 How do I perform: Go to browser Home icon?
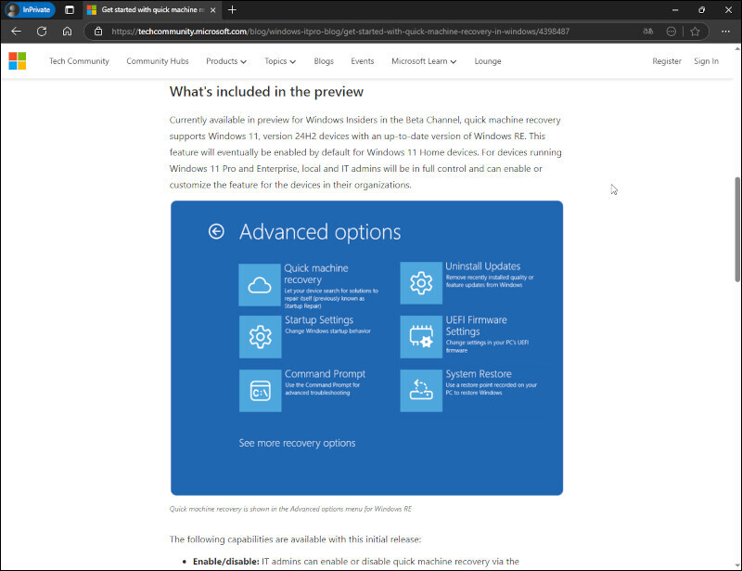click(67, 32)
